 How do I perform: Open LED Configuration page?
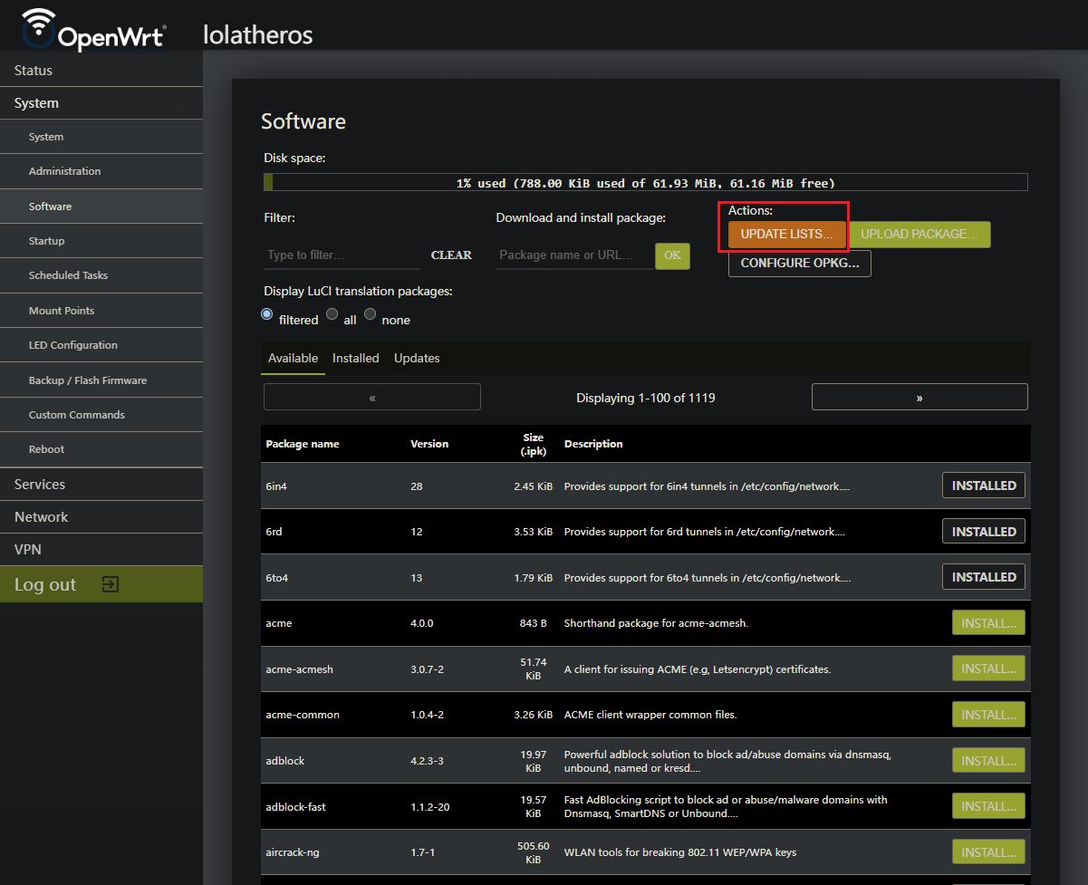coord(101,345)
